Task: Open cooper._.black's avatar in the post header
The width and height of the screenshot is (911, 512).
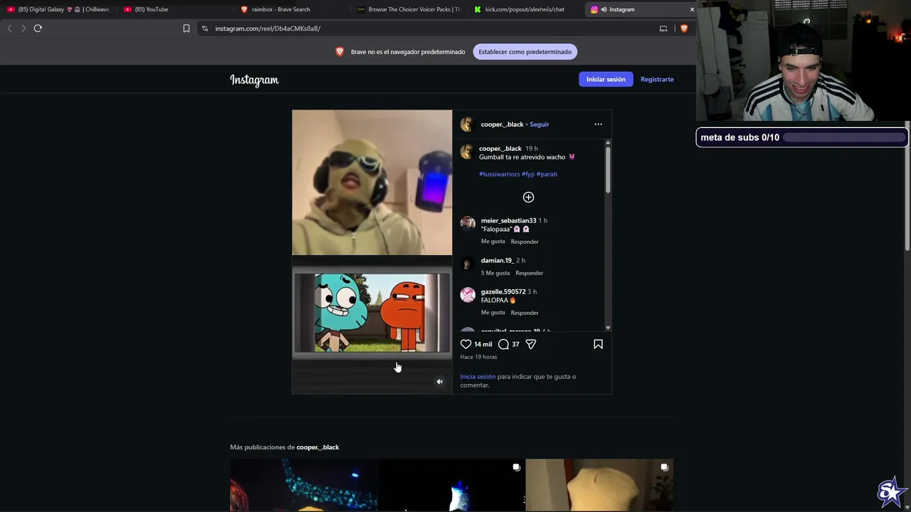Action: [467, 124]
